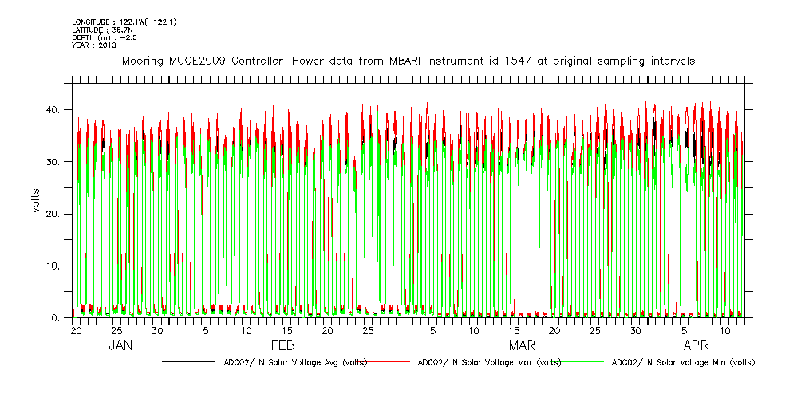Click the Solar Voltage Avg legend entry

pos(295,362)
